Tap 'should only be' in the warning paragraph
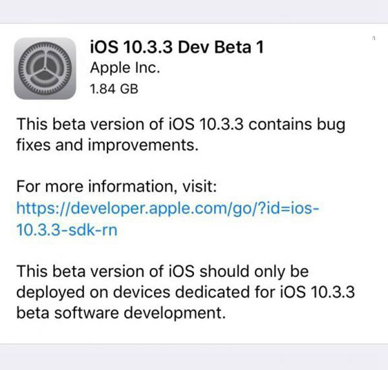 click(254, 271)
